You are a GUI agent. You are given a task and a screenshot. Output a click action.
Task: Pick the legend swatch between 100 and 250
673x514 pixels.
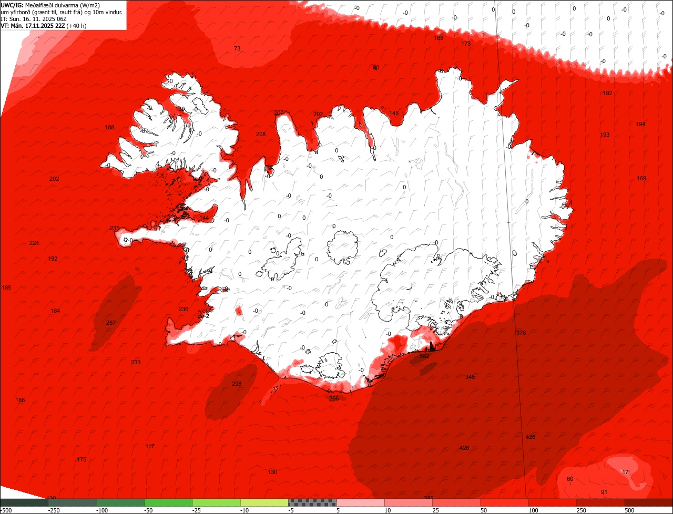point(553,502)
